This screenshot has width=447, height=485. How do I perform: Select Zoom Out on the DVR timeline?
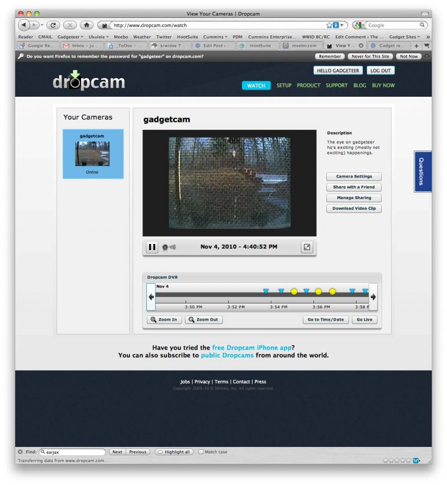pyautogui.click(x=204, y=319)
